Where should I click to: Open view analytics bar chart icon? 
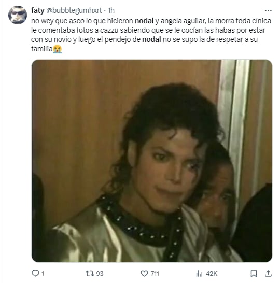199,274
